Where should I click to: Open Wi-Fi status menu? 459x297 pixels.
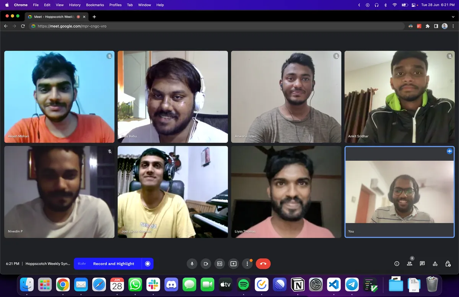[x=395, y=5]
